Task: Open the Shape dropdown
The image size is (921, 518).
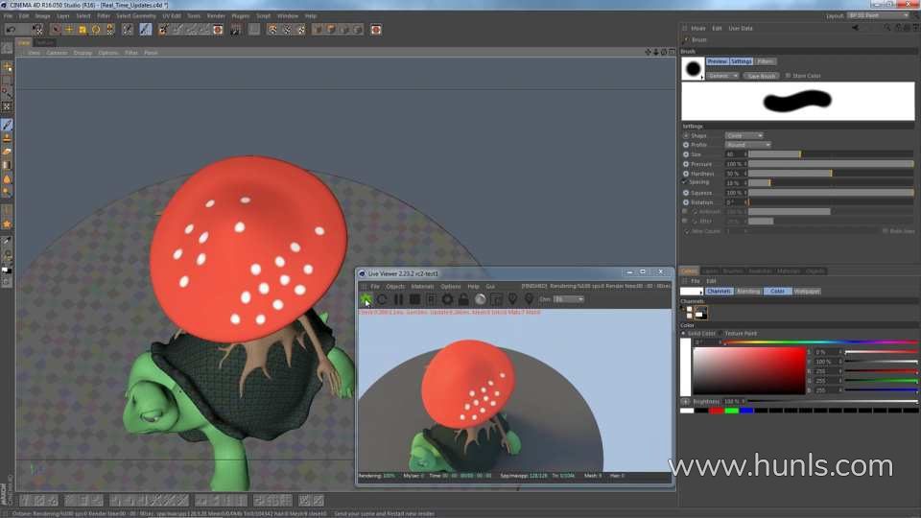Action: point(744,135)
